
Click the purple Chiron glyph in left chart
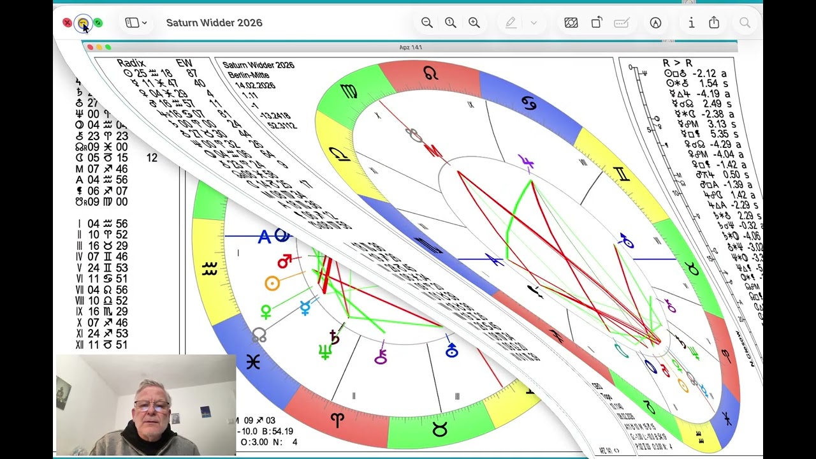point(381,356)
